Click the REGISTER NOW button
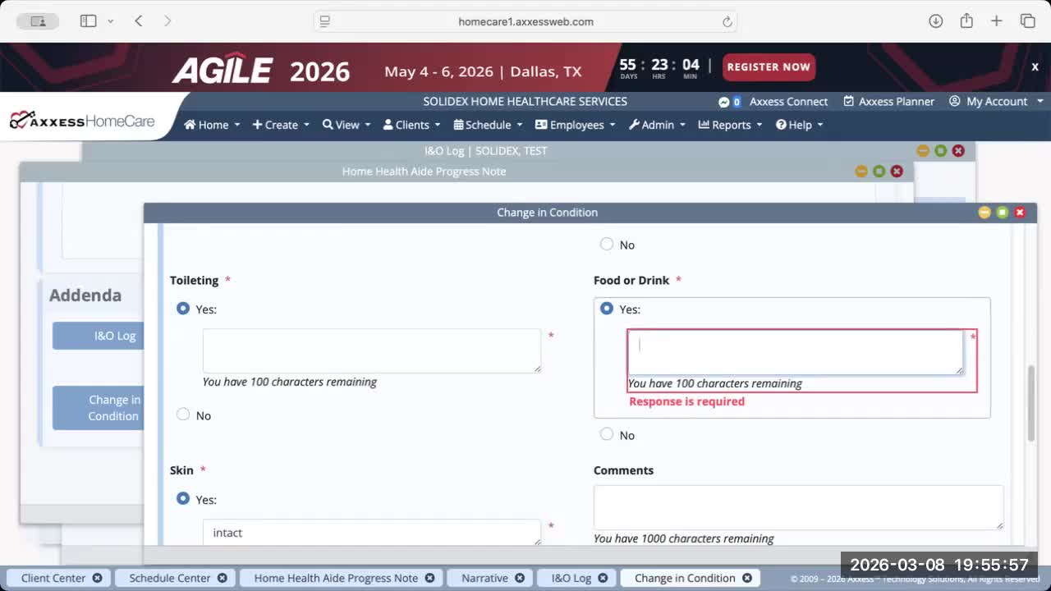This screenshot has height=591, width=1051. coord(769,67)
